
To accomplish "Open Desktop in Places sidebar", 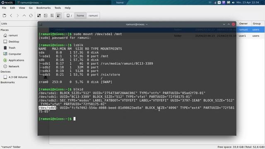I will coord(14,41).
